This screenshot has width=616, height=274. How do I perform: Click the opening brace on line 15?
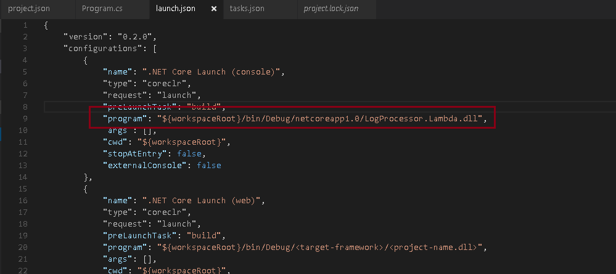click(x=86, y=189)
